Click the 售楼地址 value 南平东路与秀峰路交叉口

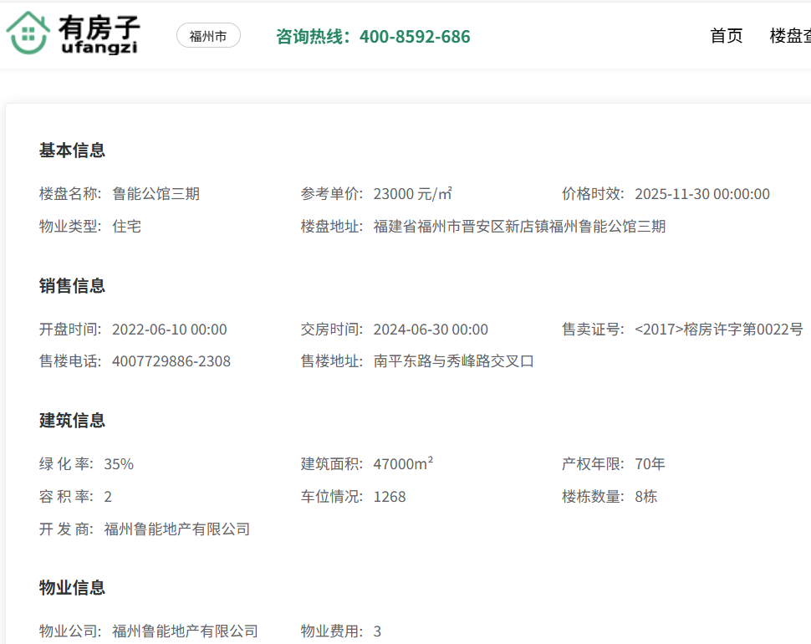click(453, 361)
